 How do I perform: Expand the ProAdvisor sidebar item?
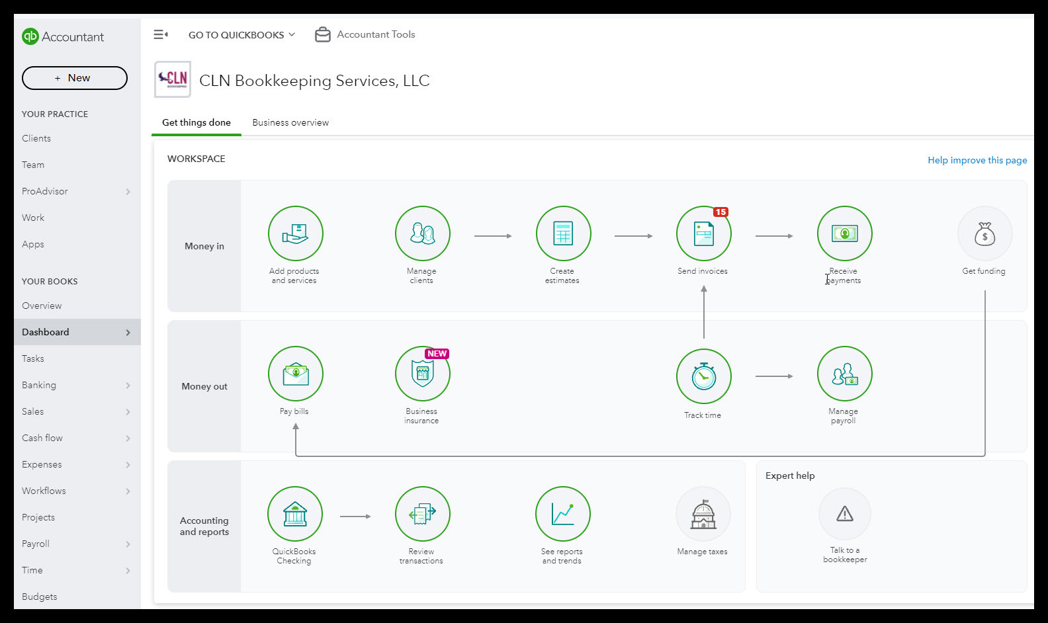pyautogui.click(x=128, y=192)
